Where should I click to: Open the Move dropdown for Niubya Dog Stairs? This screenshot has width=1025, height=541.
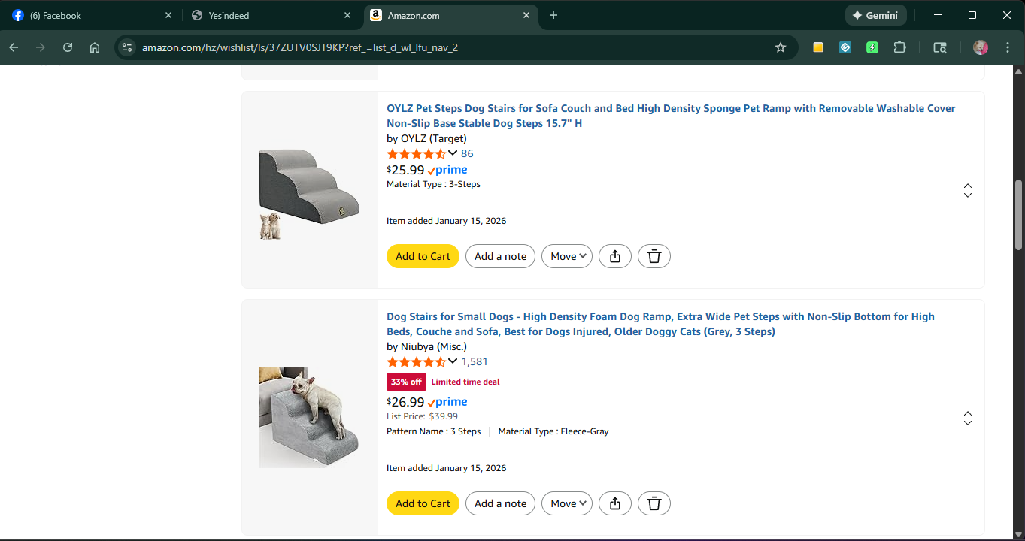pyautogui.click(x=567, y=503)
